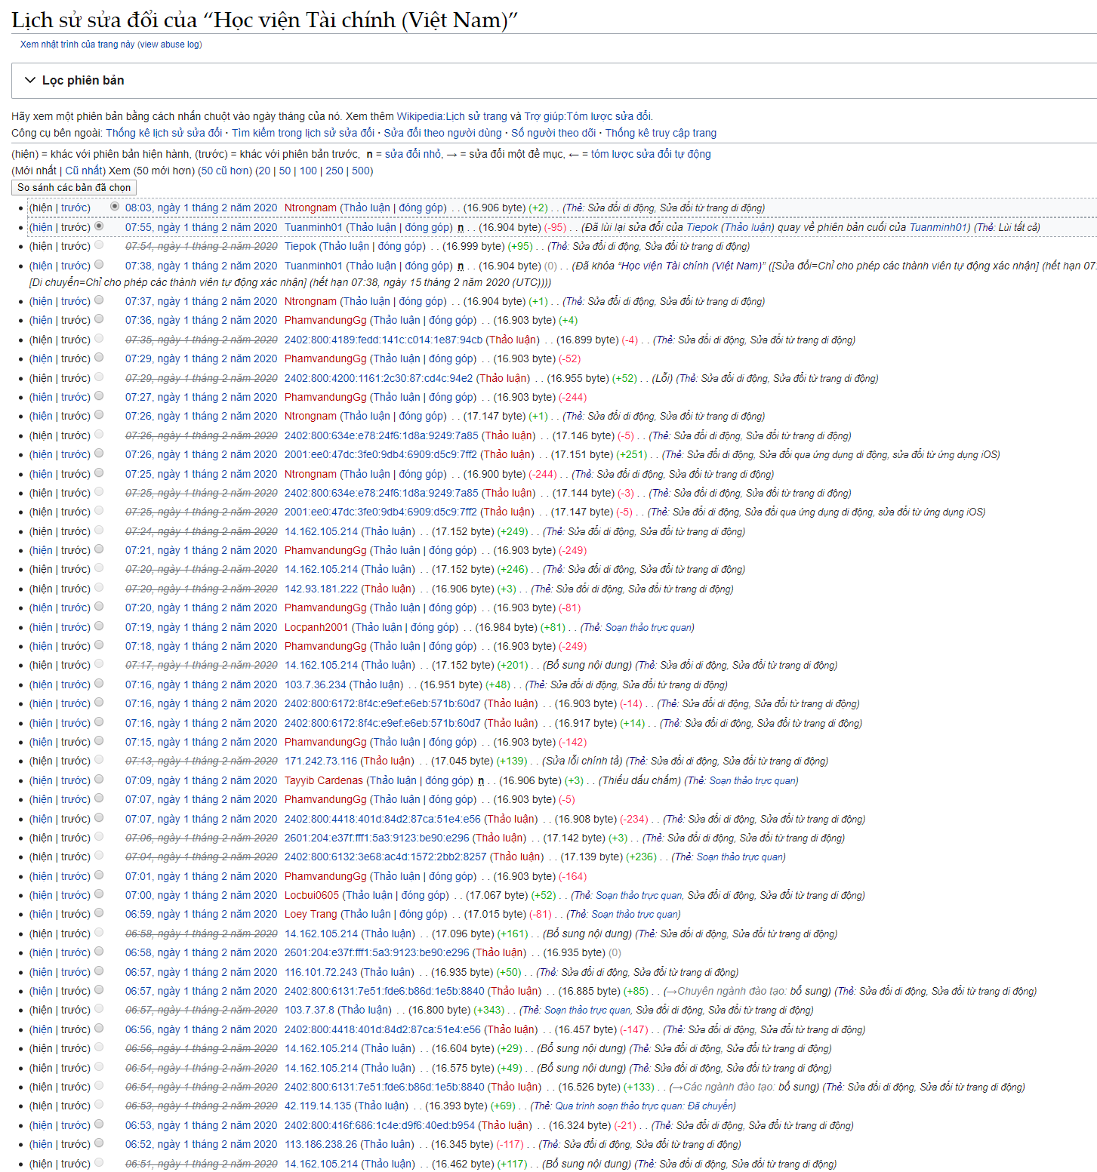
Task: Open Qua trình soạn thảo trực quan: Đã chuyển tag
Action: click(646, 1106)
